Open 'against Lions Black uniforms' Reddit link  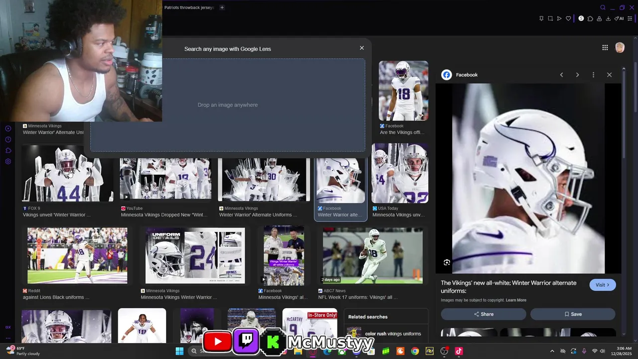pyautogui.click(x=56, y=297)
